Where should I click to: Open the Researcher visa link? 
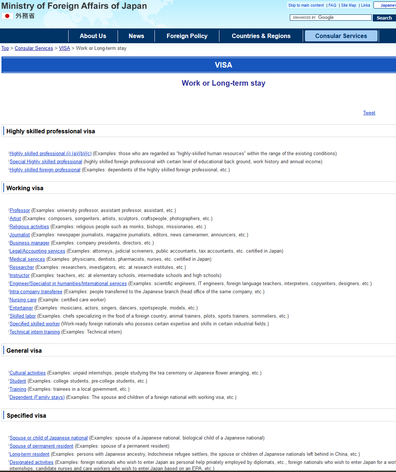[x=22, y=267]
